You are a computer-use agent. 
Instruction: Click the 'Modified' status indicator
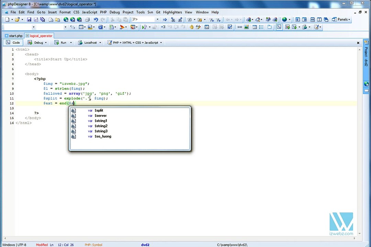[42, 245]
